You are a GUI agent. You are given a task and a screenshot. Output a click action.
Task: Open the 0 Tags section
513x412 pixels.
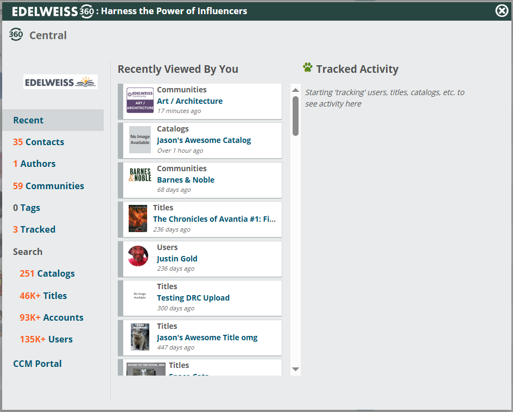(27, 208)
